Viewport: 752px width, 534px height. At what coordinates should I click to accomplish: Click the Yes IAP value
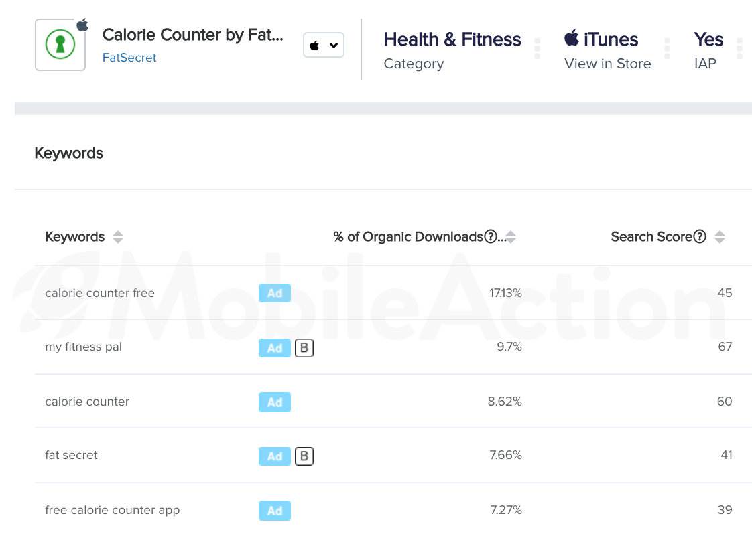click(x=708, y=39)
